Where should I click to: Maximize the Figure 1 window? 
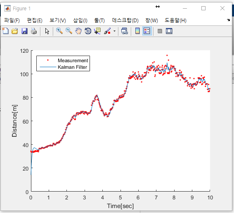click(x=203, y=8)
